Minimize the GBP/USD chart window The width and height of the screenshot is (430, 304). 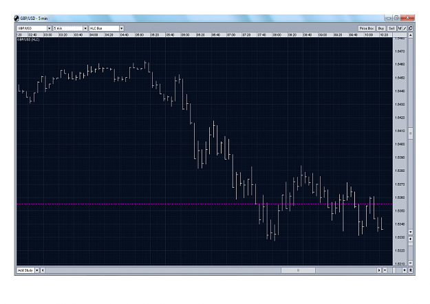[389, 18]
